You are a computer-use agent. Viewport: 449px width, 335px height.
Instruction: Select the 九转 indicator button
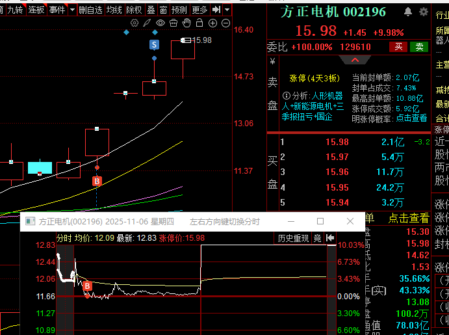(x=15, y=10)
